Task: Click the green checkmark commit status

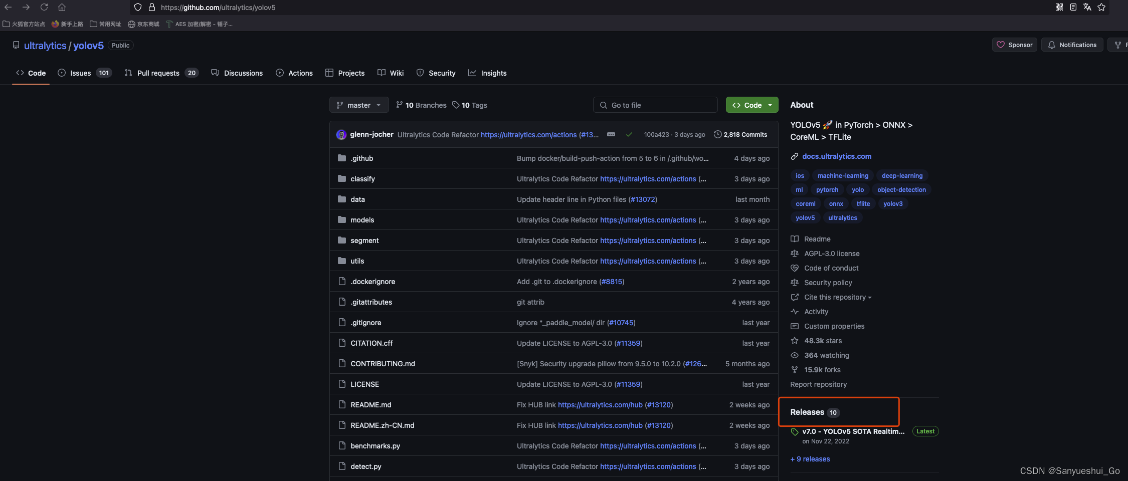Action: [629, 134]
